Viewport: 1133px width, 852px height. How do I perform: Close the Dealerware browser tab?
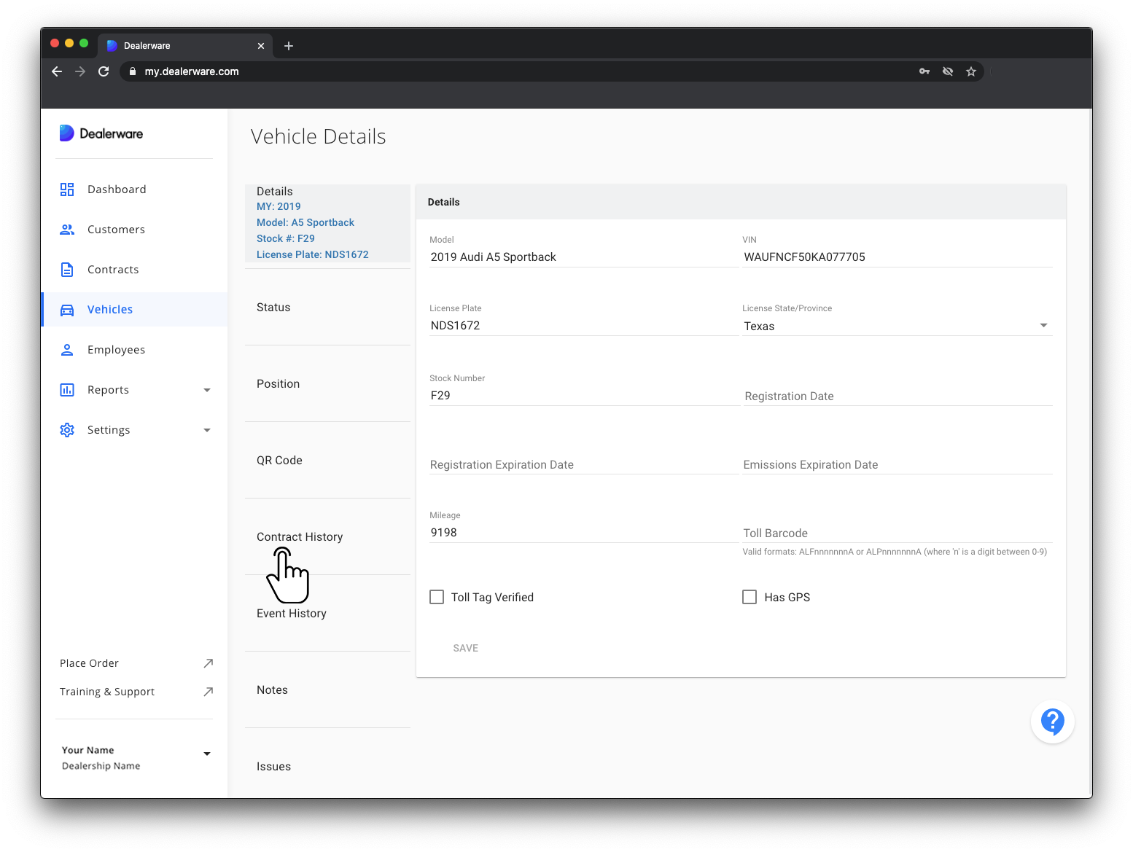(x=261, y=46)
